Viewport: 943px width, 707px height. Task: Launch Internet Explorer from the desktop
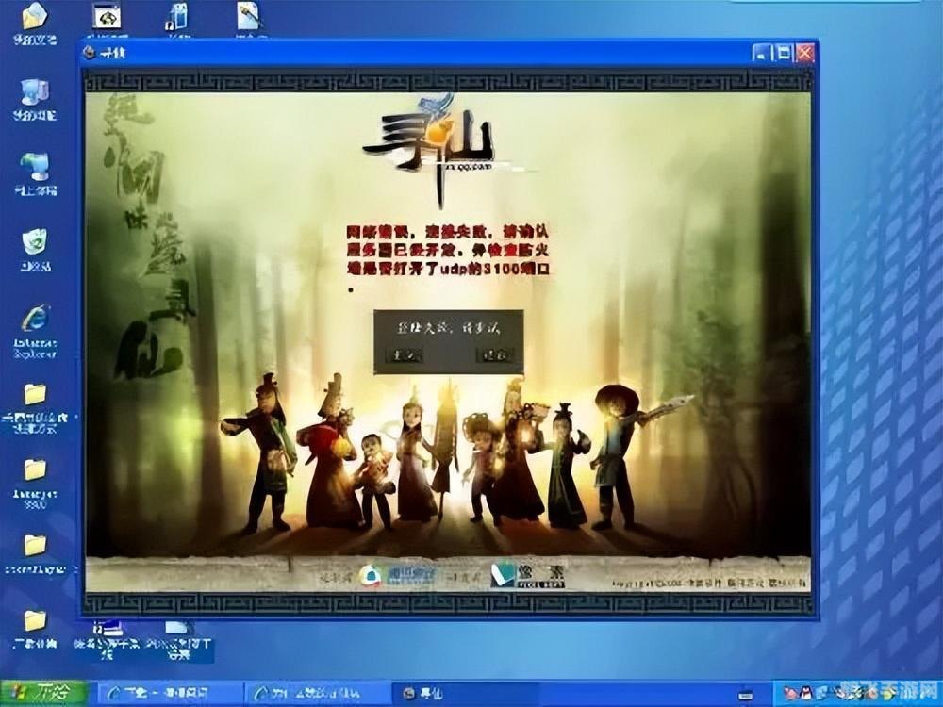pyautogui.click(x=35, y=316)
